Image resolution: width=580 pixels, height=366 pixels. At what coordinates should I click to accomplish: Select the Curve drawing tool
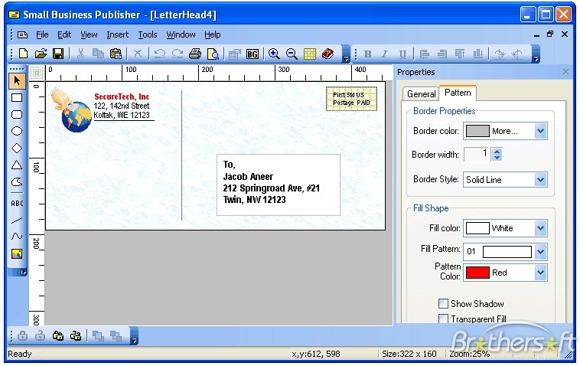(x=17, y=236)
